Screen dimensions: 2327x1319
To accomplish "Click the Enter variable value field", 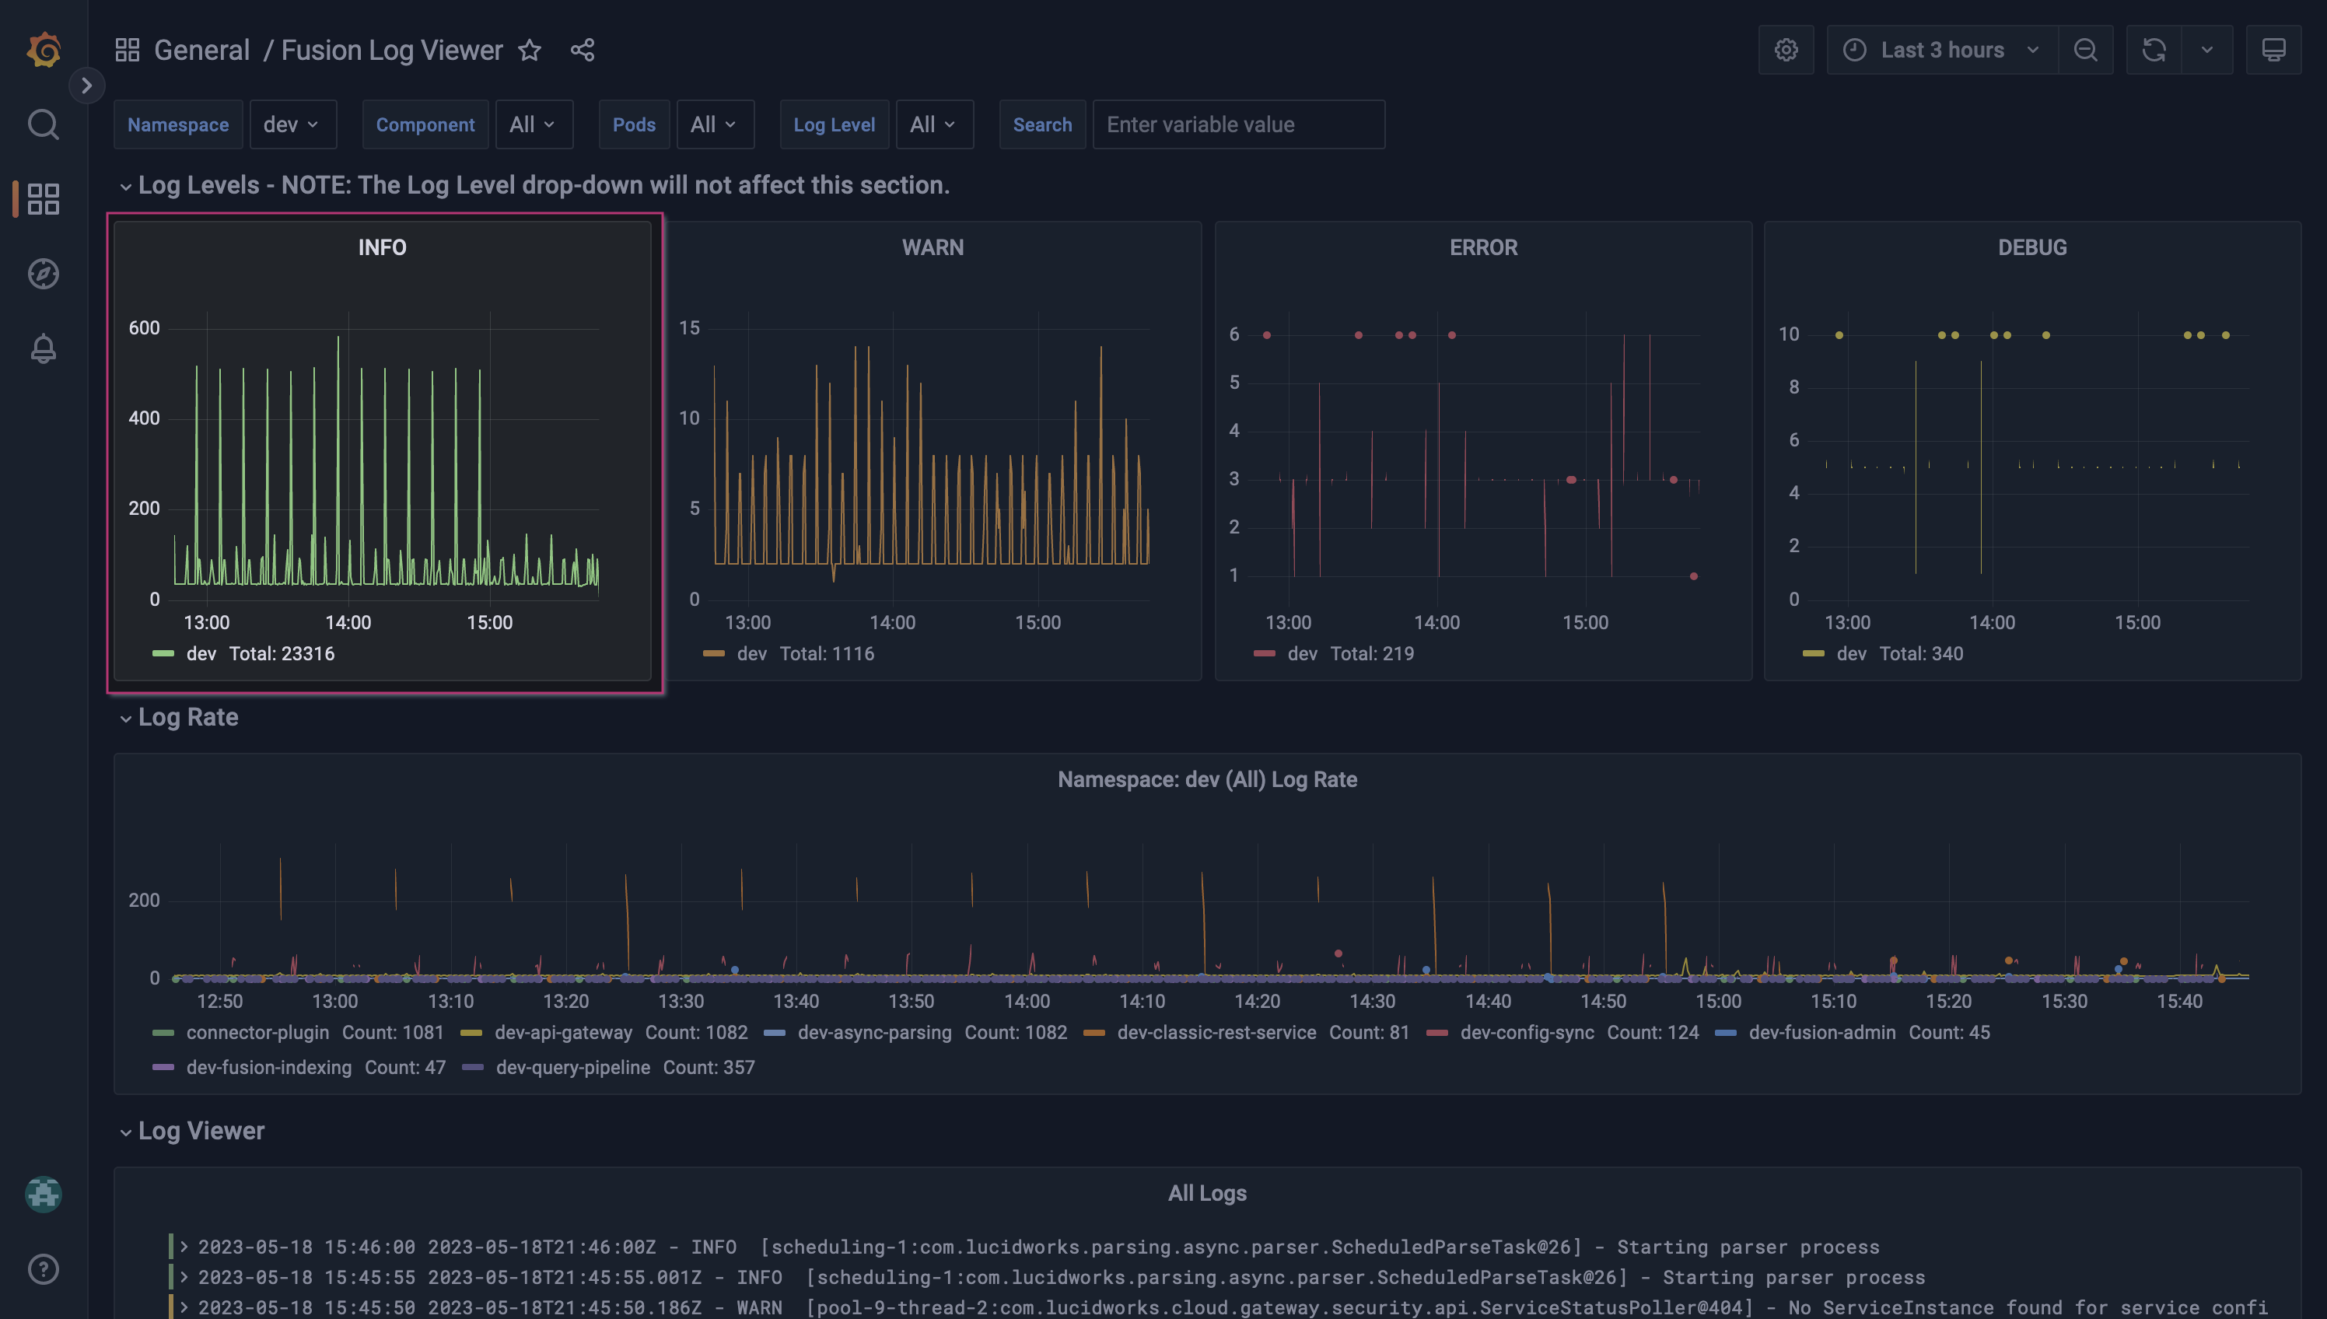I will 1237,124.
